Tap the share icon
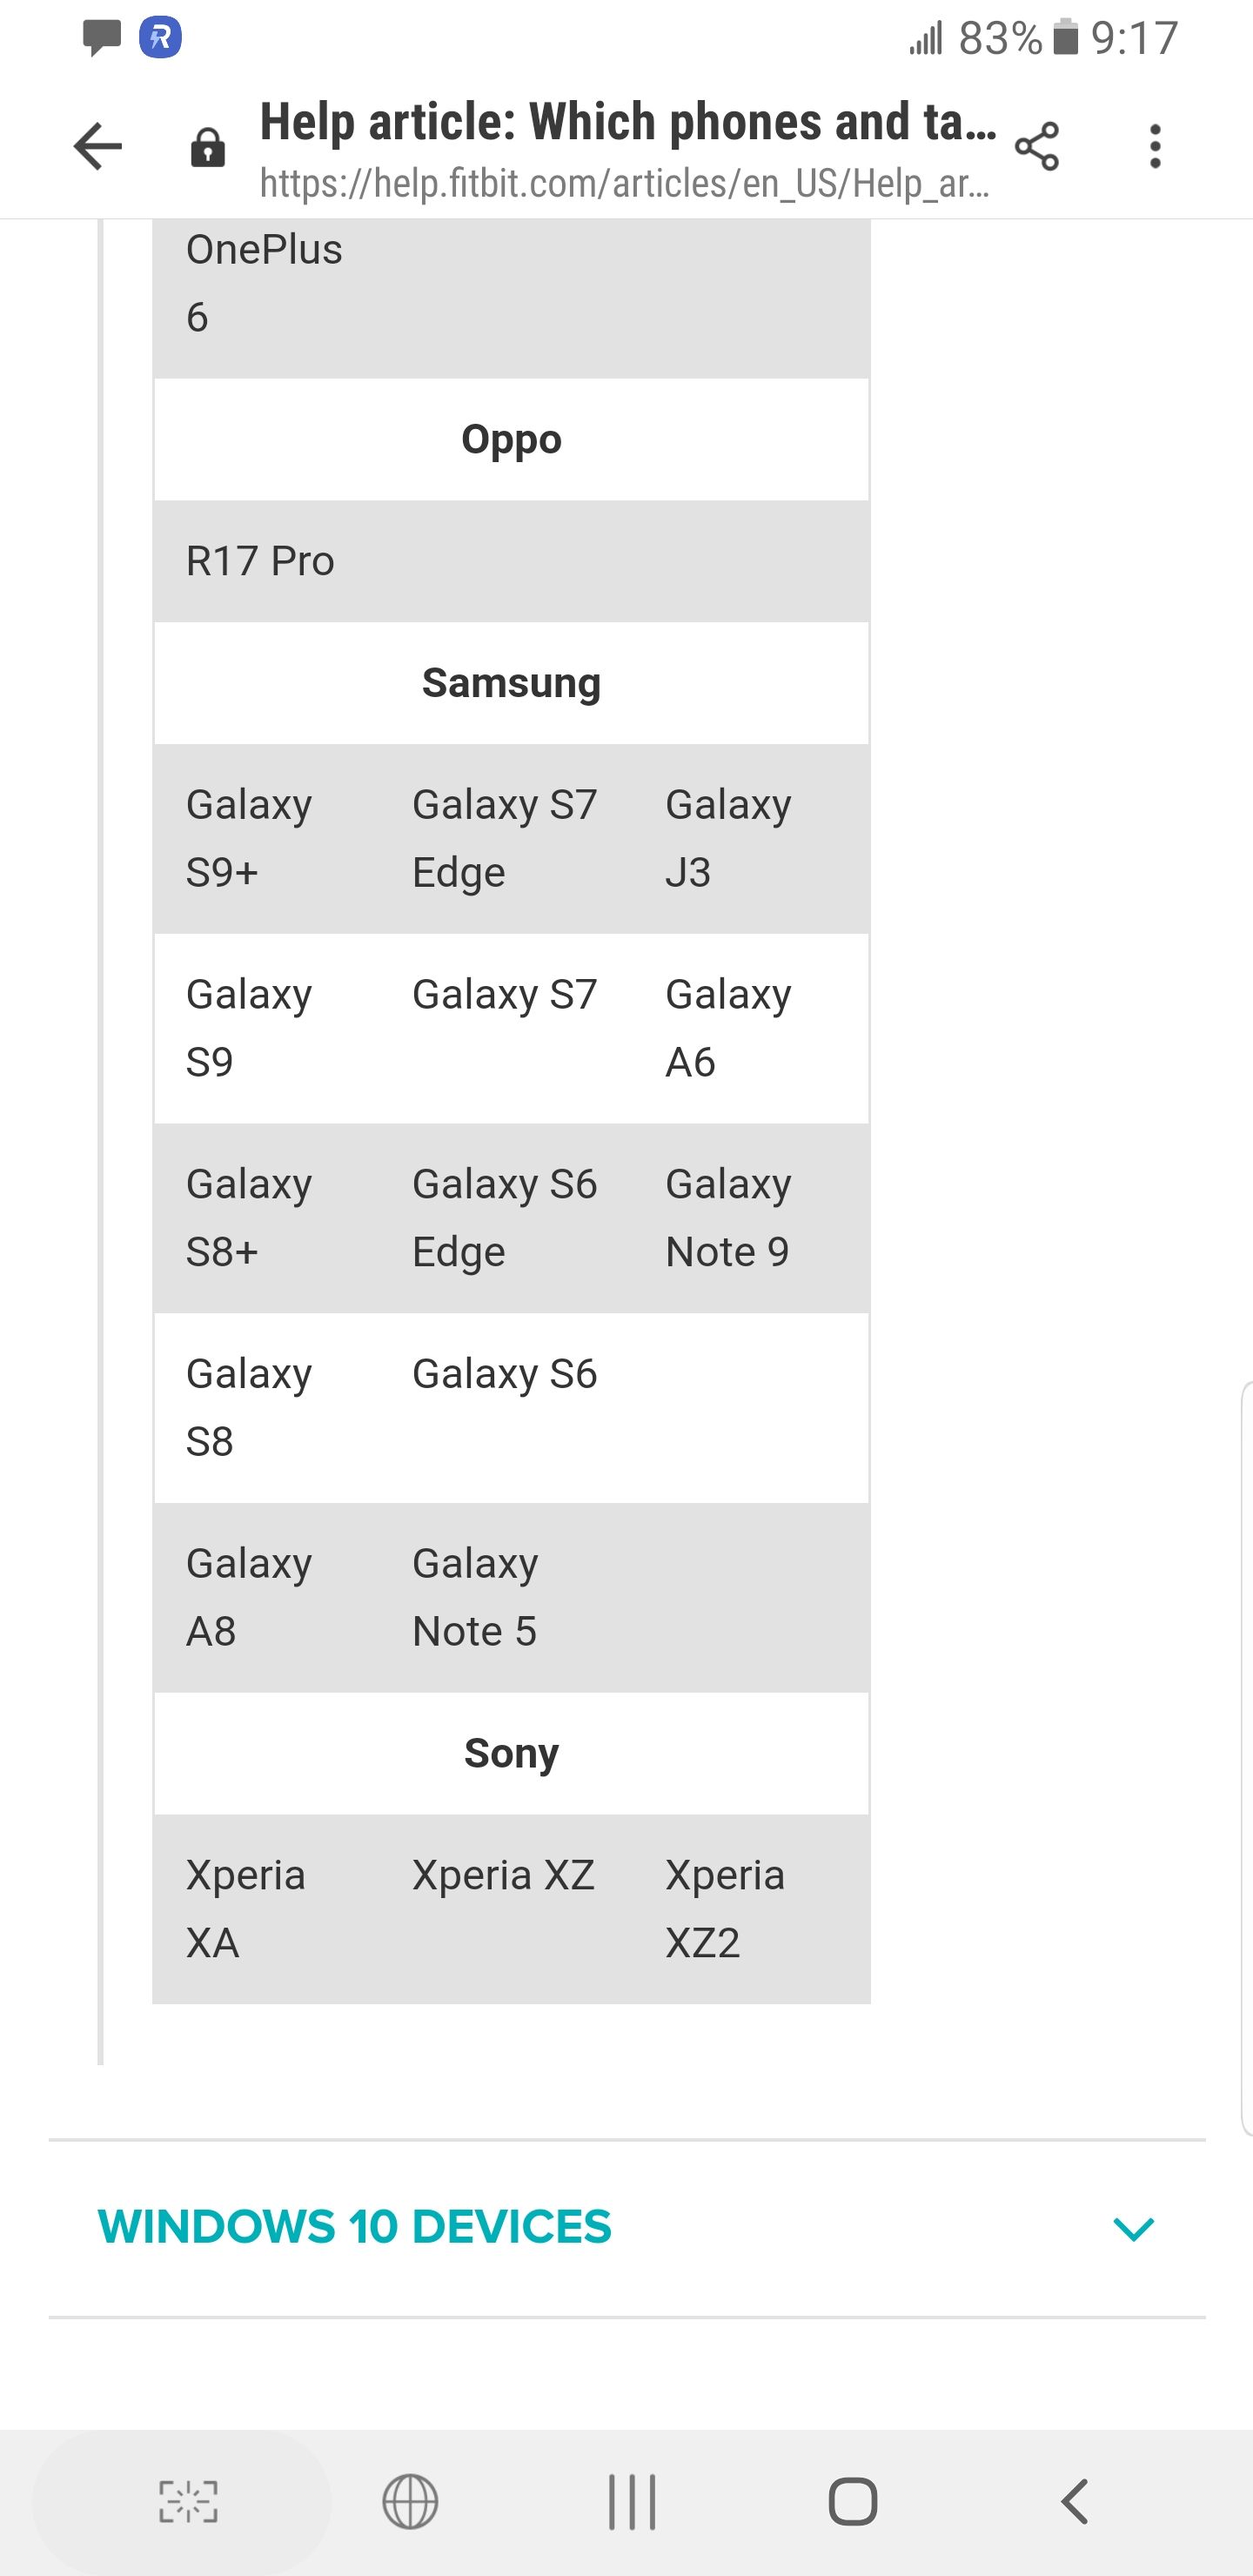This screenshot has width=1253, height=2576. point(1036,147)
